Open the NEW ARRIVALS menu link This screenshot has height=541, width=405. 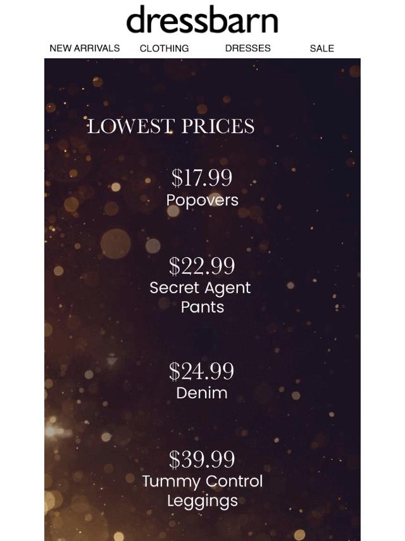point(85,48)
